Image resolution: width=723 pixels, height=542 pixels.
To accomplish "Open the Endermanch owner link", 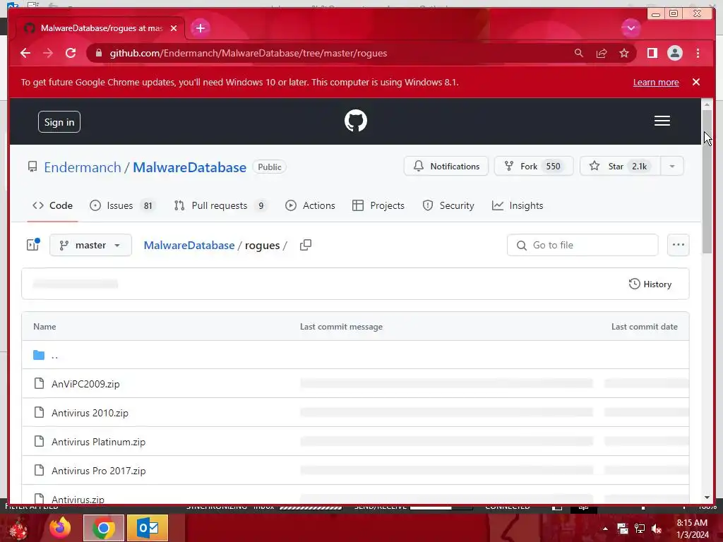I will [83, 167].
